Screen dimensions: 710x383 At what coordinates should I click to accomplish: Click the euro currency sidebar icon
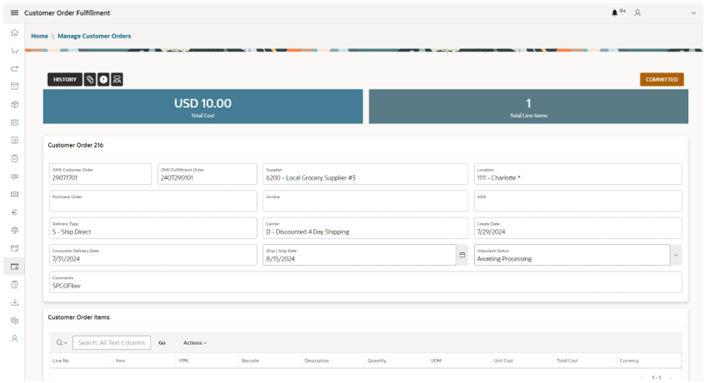[14, 212]
